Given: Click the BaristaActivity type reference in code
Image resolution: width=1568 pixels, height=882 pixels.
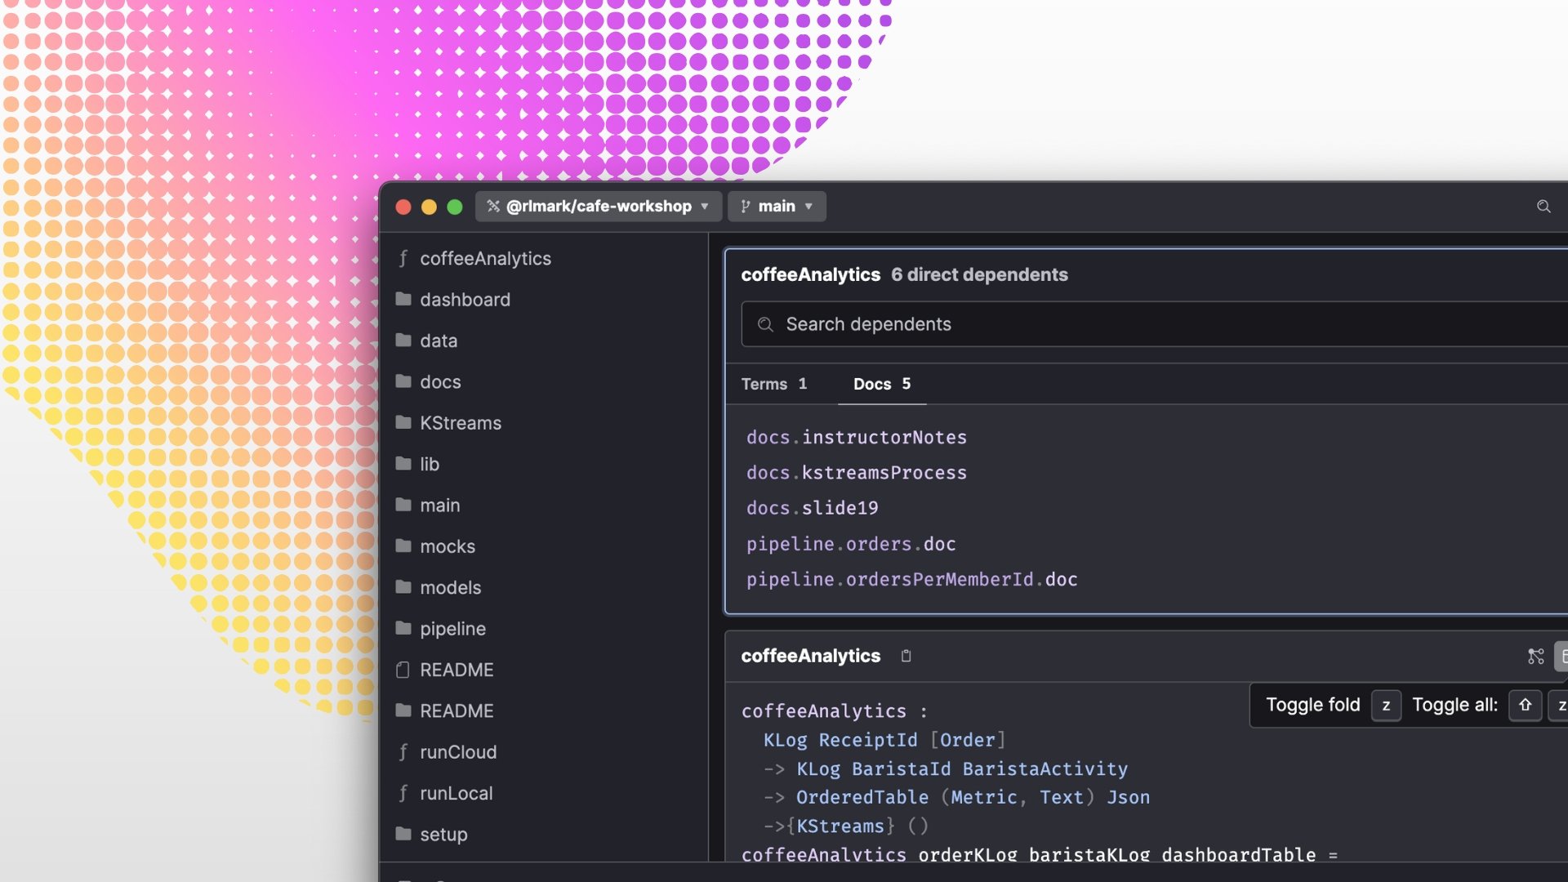Looking at the screenshot, I should coord(1045,769).
